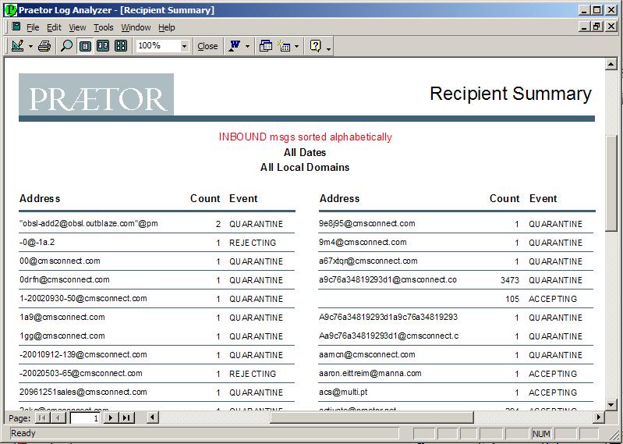Open the Tools menu
This screenshot has height=444, width=623.
(x=103, y=27)
